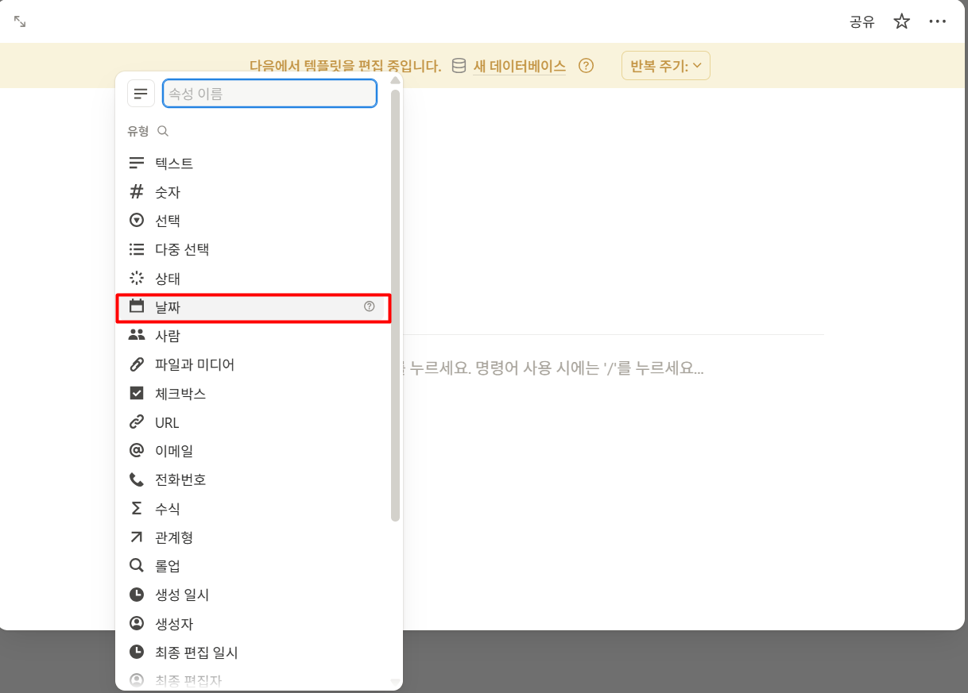Open the 새 데이터베이스 link

(x=519, y=66)
